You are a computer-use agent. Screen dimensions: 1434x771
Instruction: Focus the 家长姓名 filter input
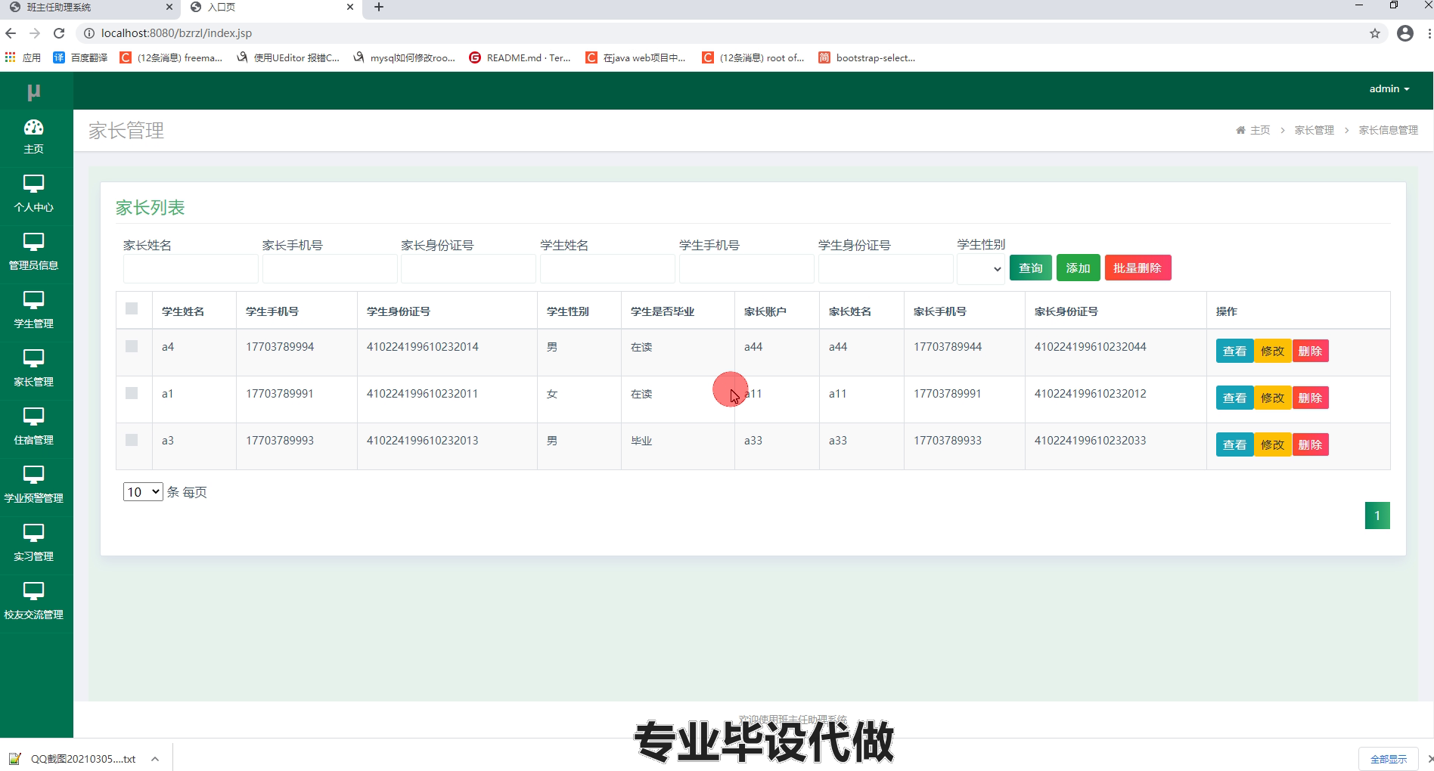click(x=191, y=269)
